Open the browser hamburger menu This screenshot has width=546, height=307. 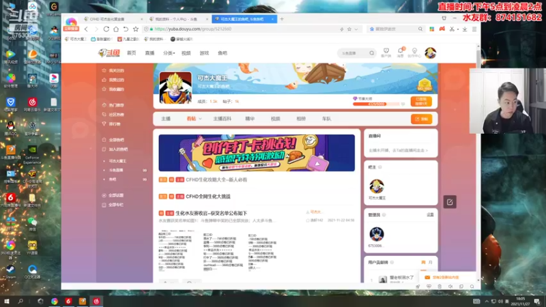(x=474, y=29)
